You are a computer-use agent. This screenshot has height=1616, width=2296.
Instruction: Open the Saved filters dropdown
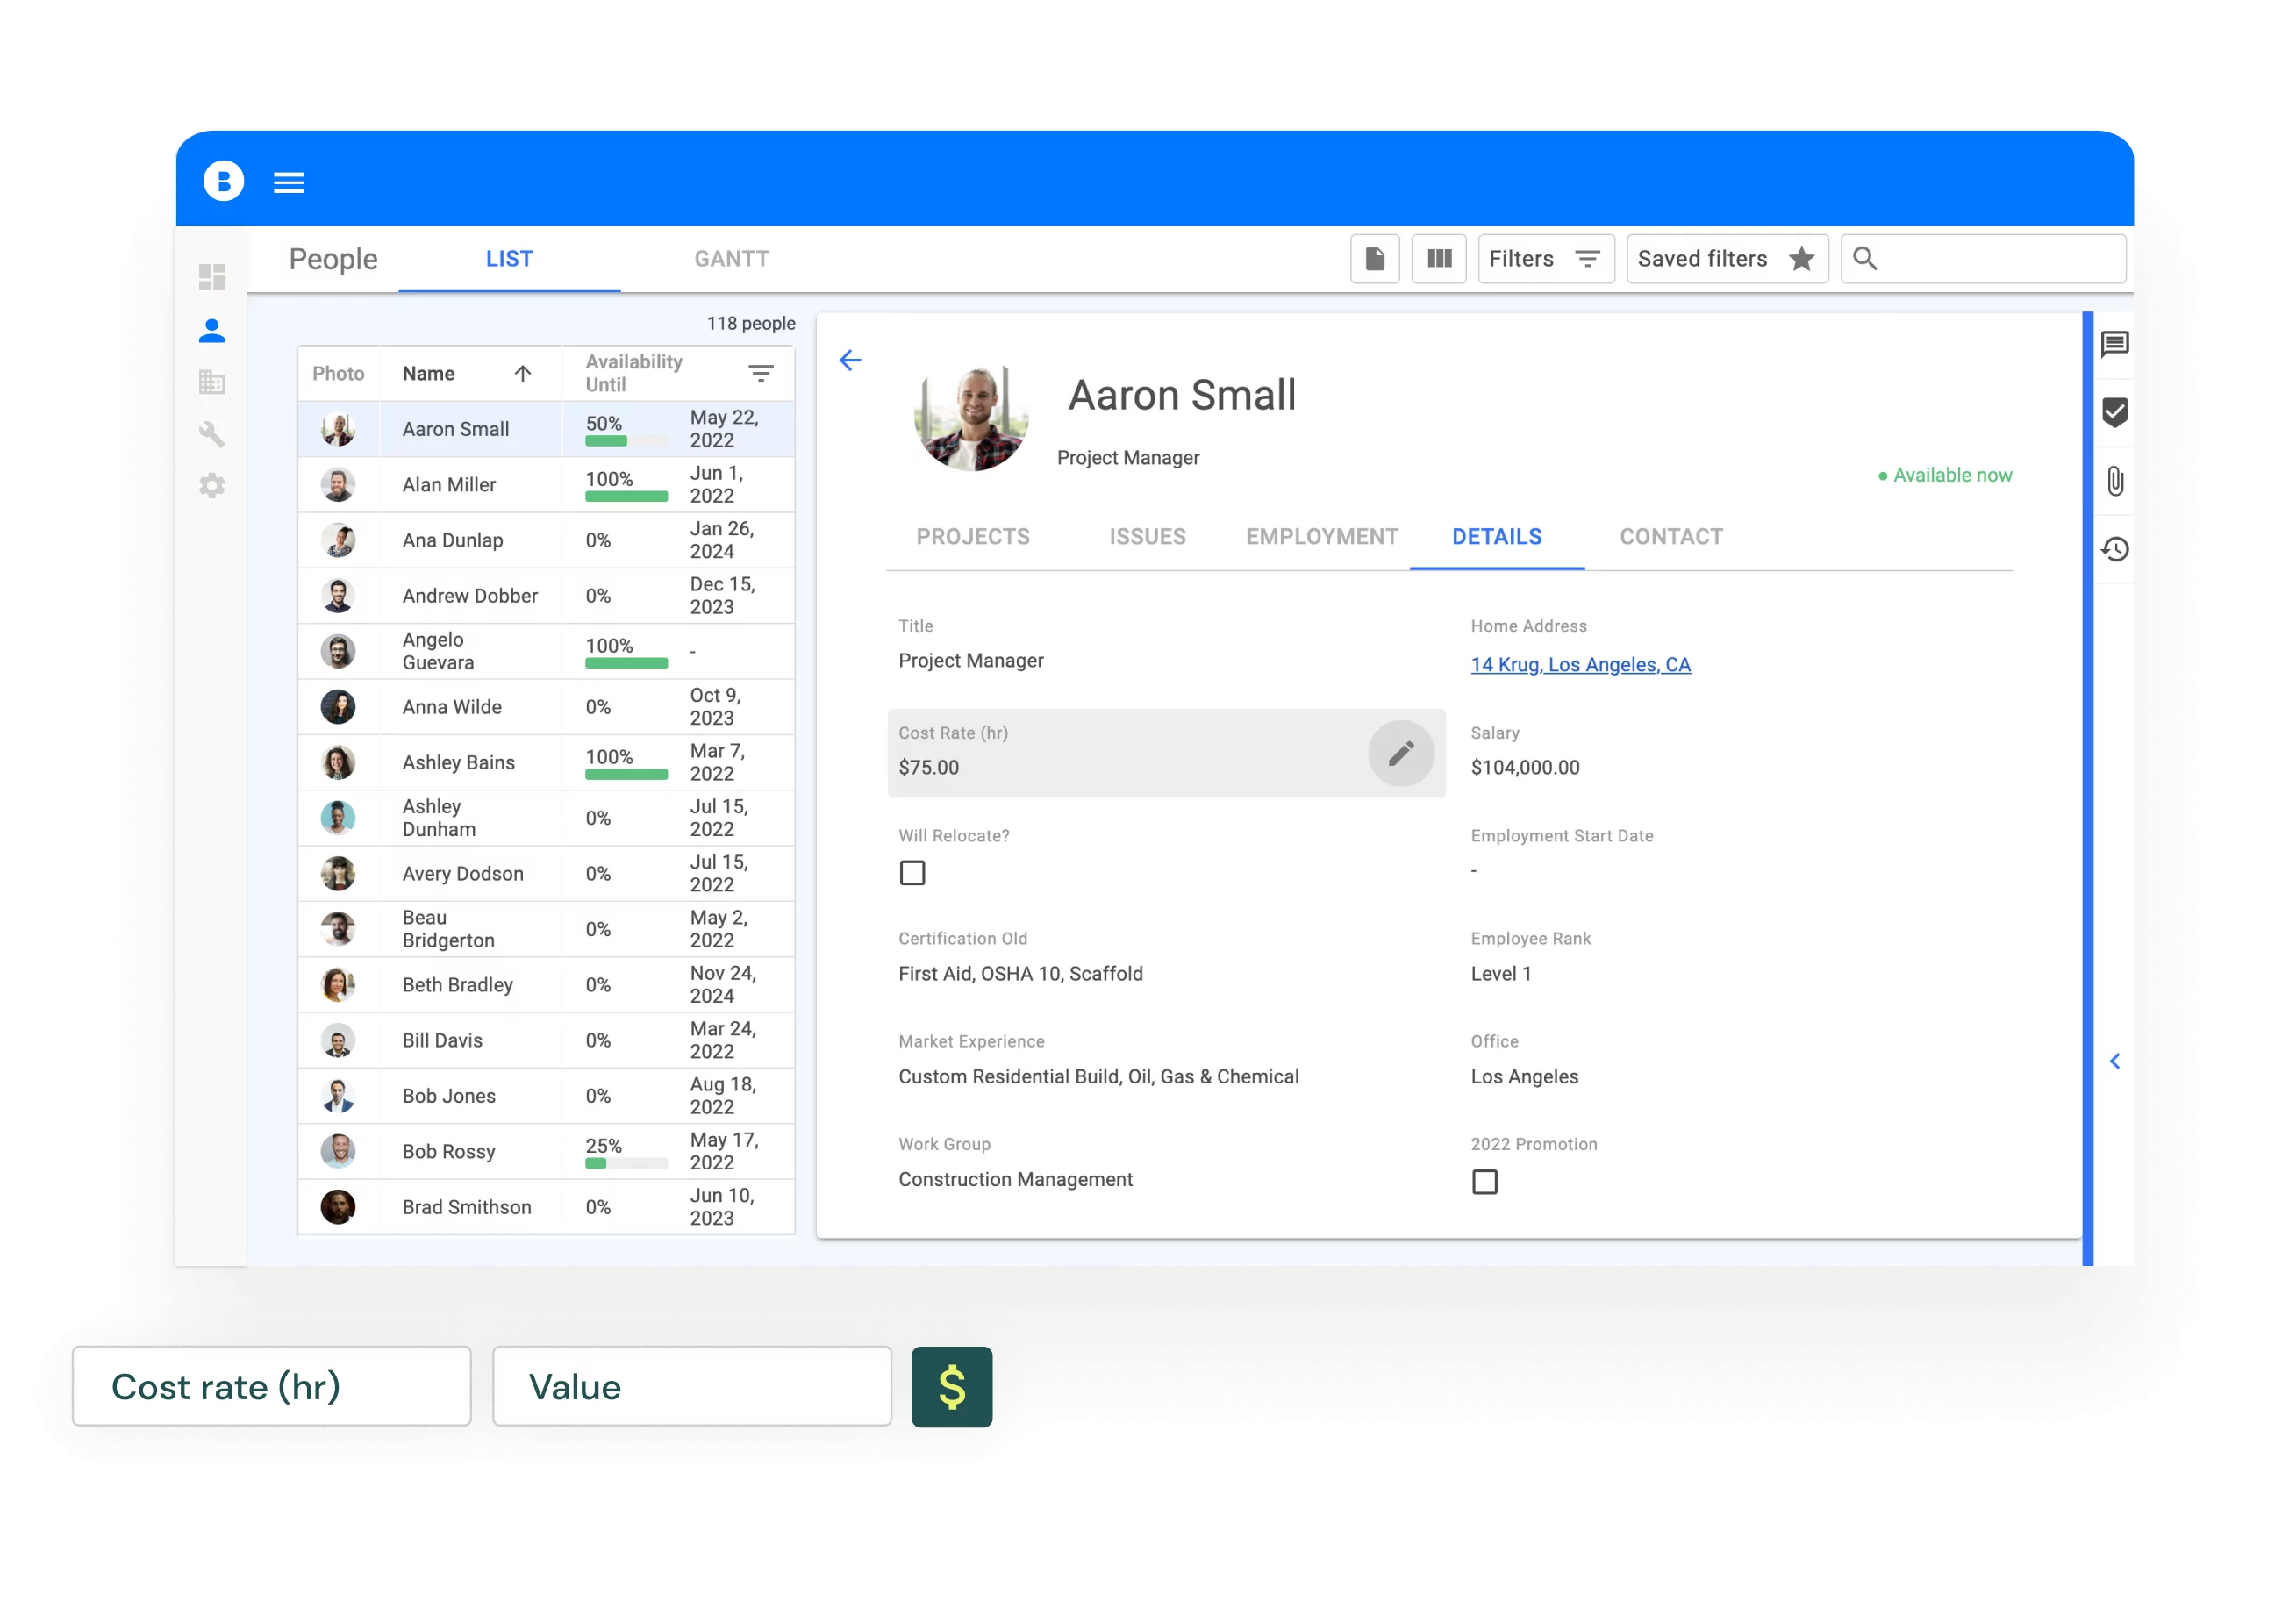pos(1726,259)
